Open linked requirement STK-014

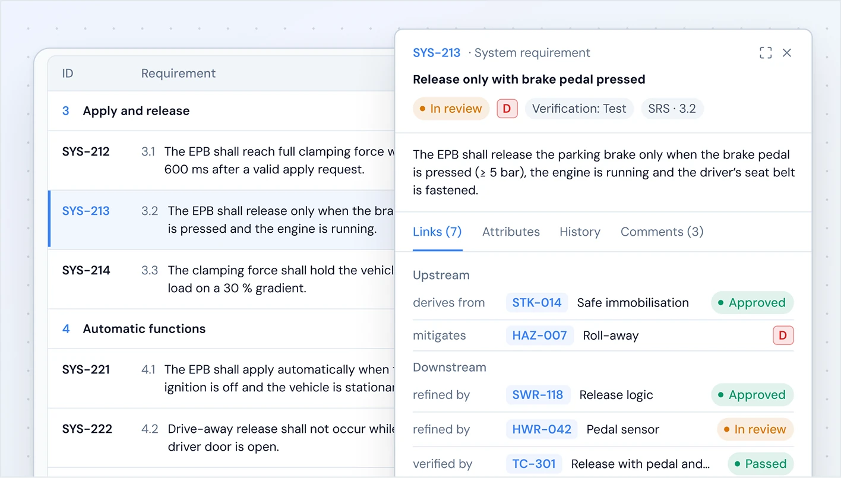point(537,303)
